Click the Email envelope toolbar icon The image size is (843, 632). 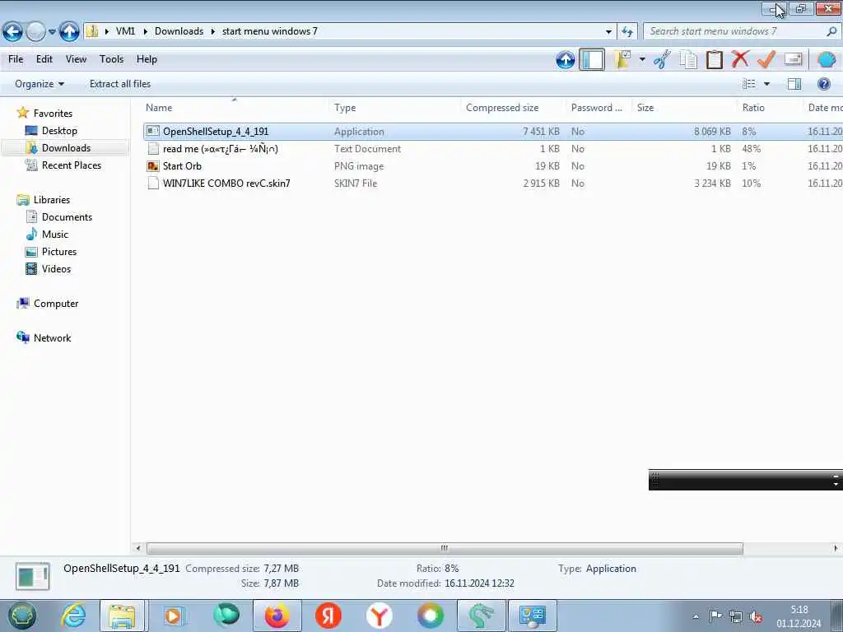click(x=793, y=58)
